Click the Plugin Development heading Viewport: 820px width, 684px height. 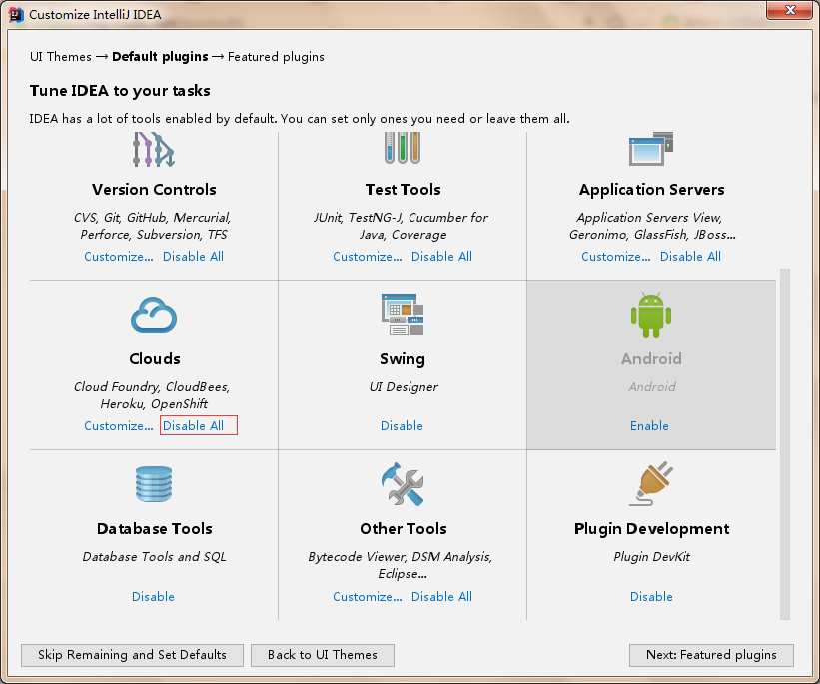(x=651, y=529)
